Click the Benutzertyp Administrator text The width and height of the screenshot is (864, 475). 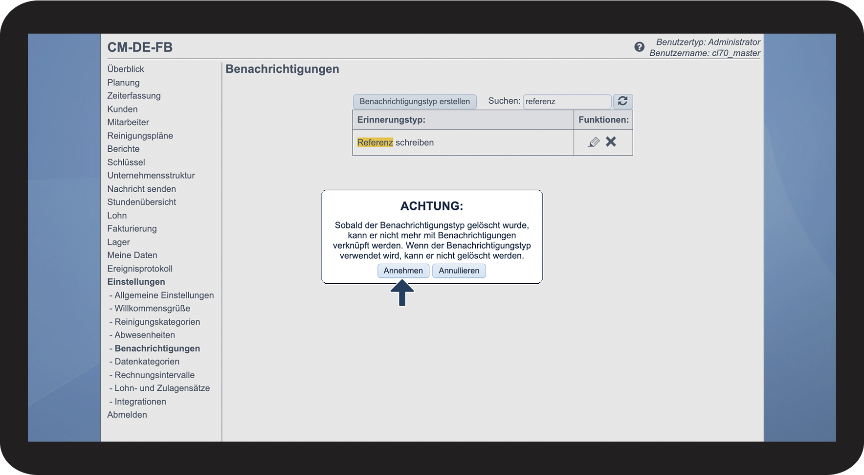[708, 42]
